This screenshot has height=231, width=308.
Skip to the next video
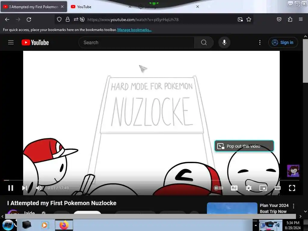coord(25,188)
